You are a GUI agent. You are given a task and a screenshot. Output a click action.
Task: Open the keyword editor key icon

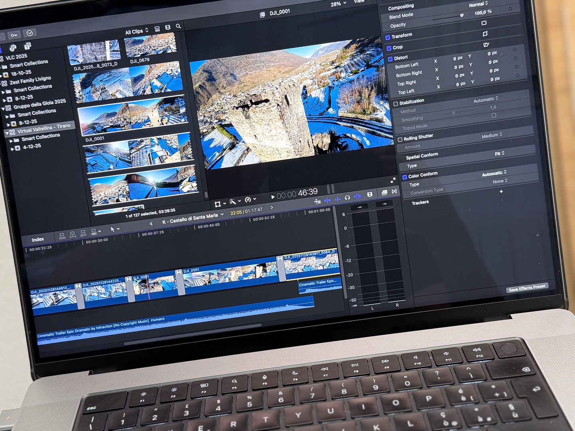tap(14, 35)
